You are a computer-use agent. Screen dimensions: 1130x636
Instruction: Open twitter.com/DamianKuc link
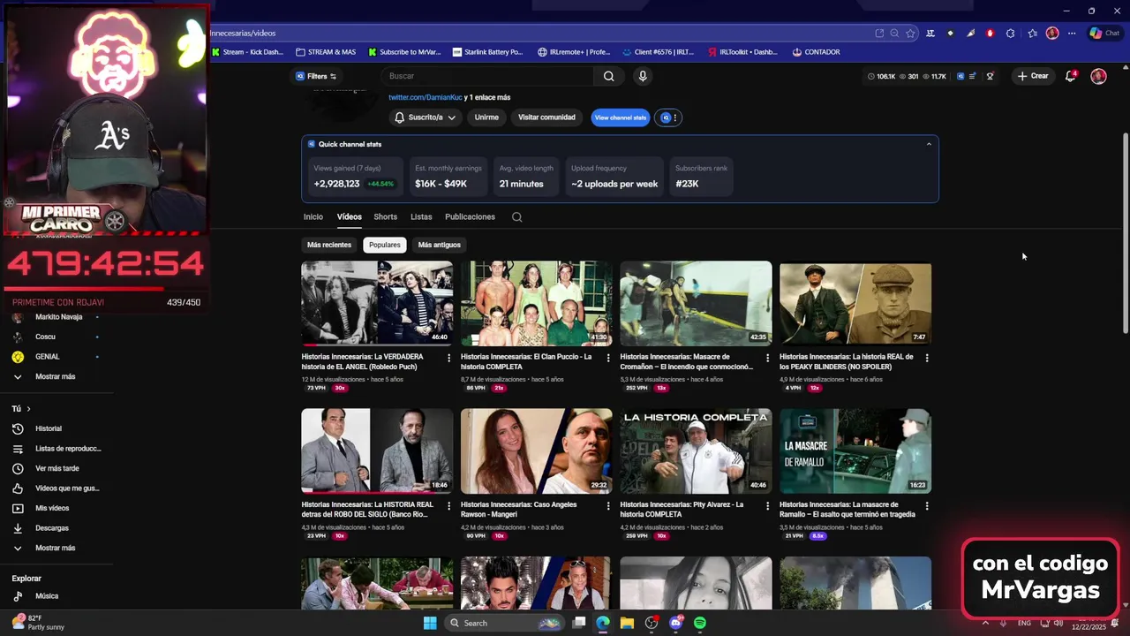[x=426, y=97]
